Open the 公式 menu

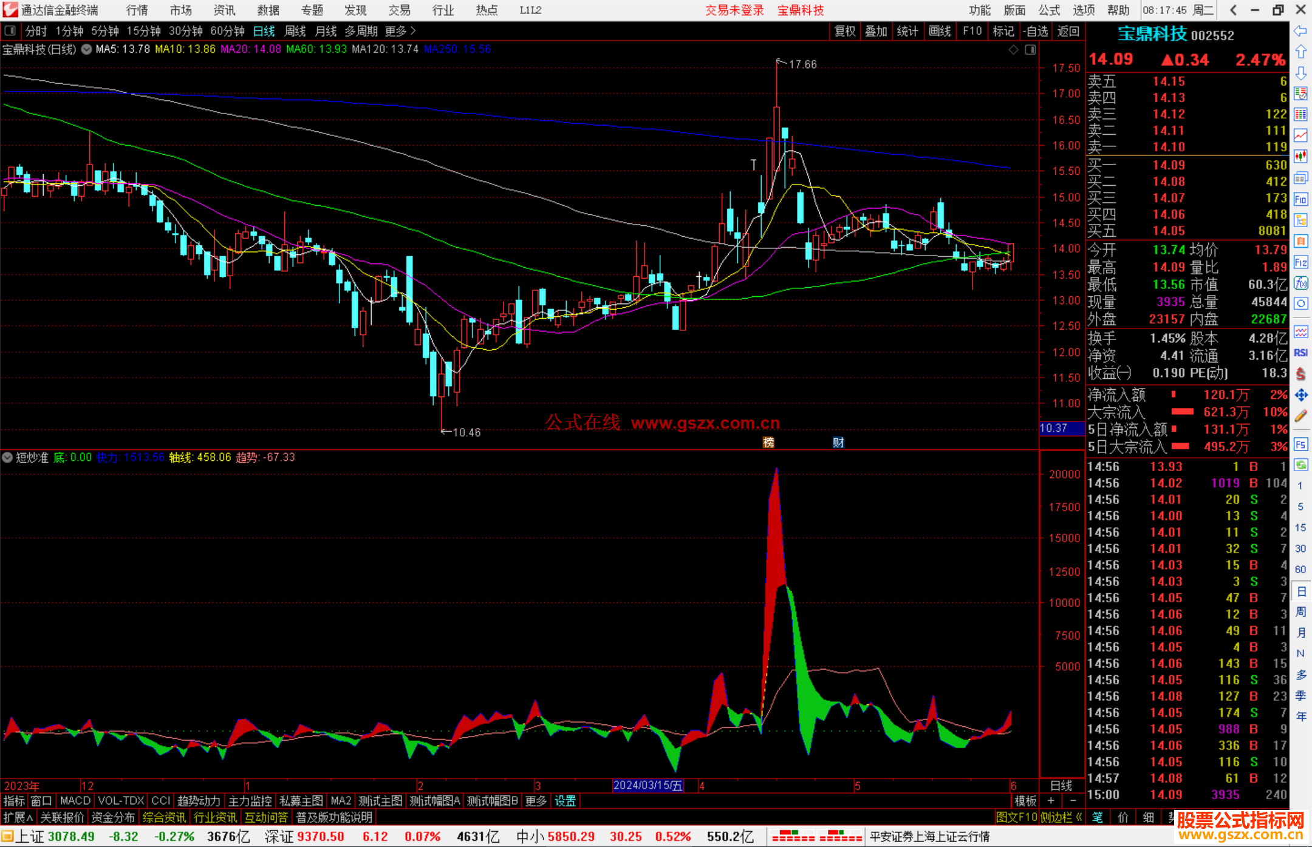[1049, 10]
